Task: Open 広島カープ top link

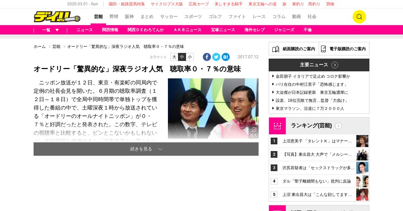Action: (x=199, y=4)
